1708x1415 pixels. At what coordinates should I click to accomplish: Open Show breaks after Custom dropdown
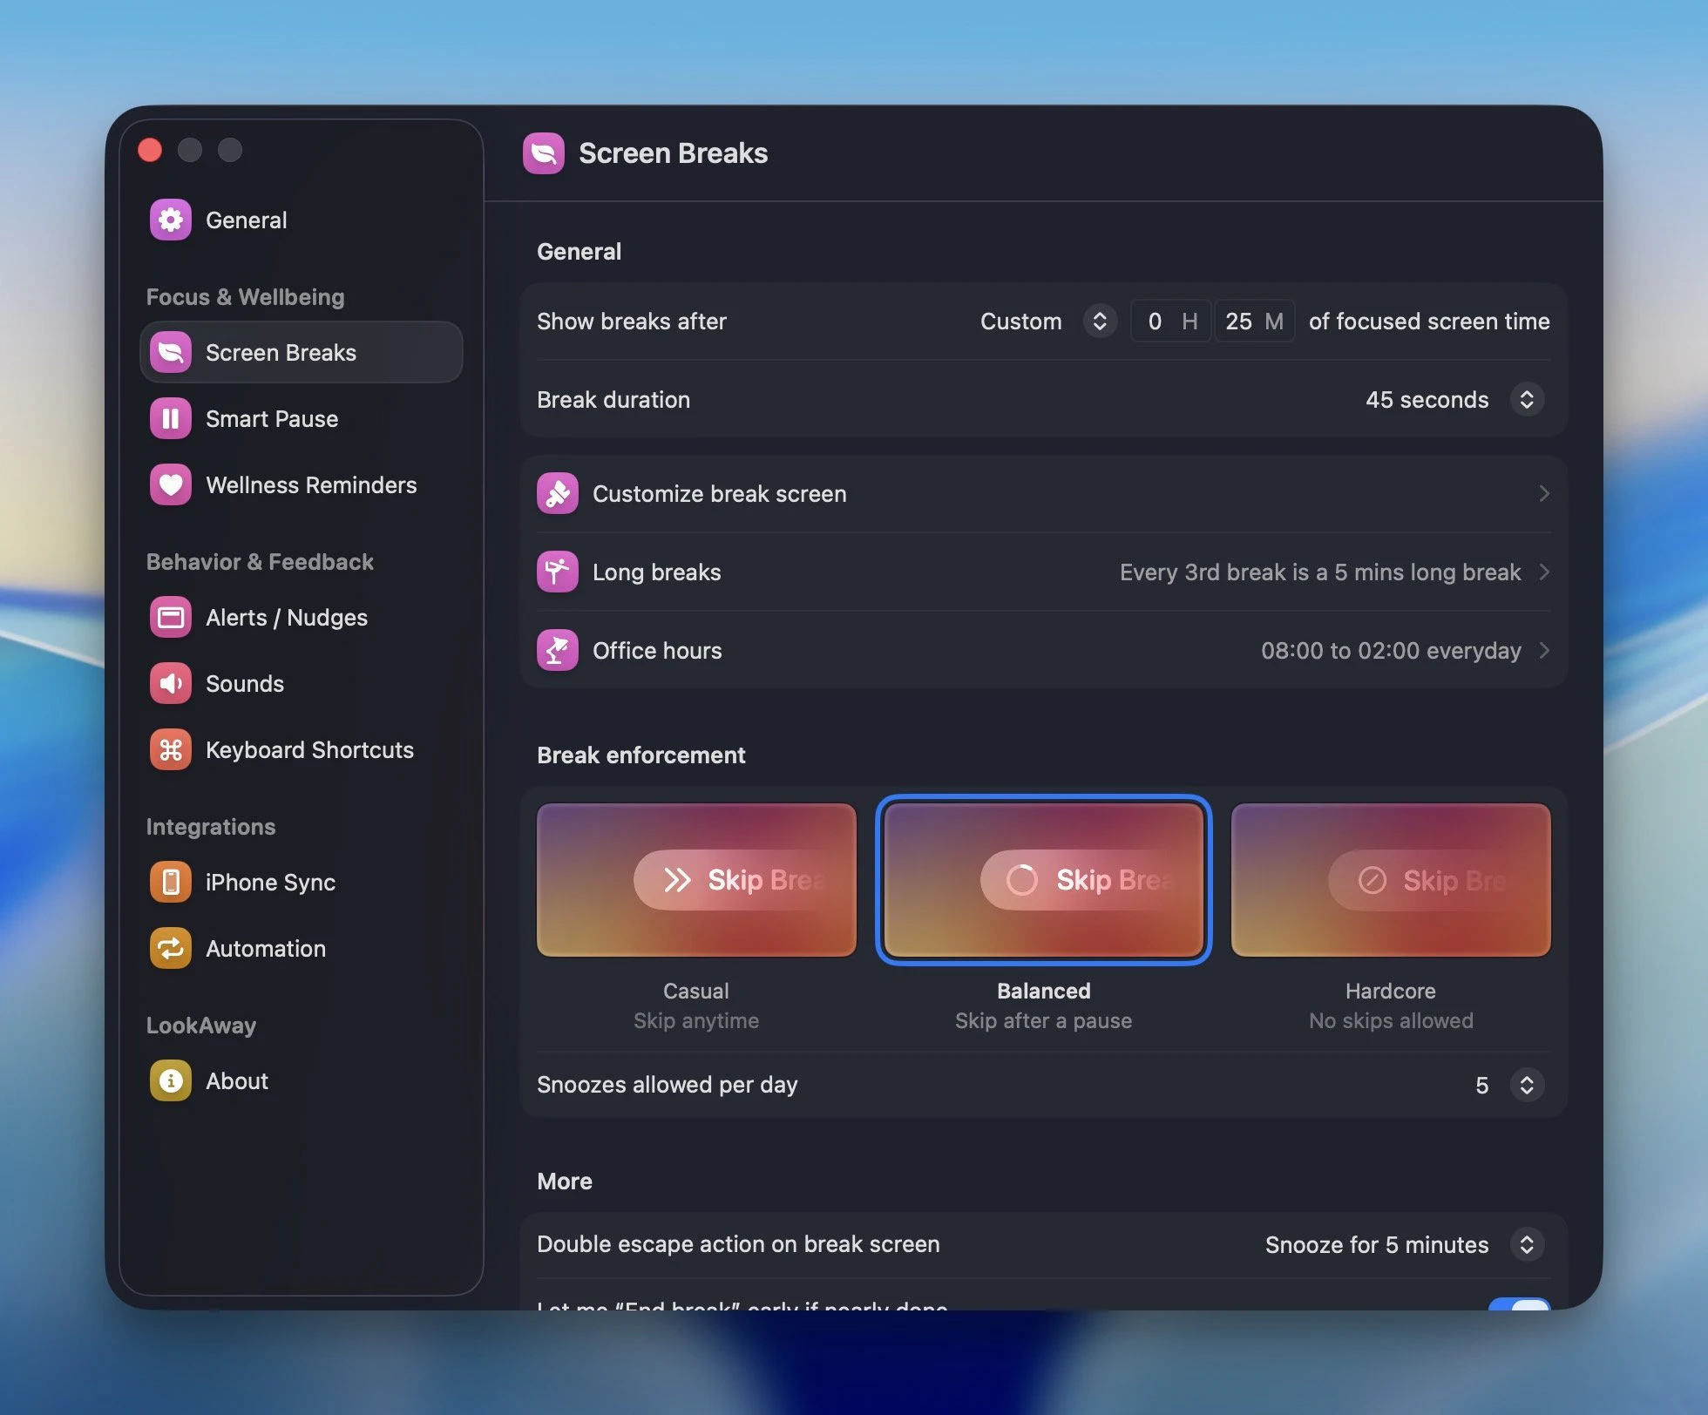[1099, 322]
